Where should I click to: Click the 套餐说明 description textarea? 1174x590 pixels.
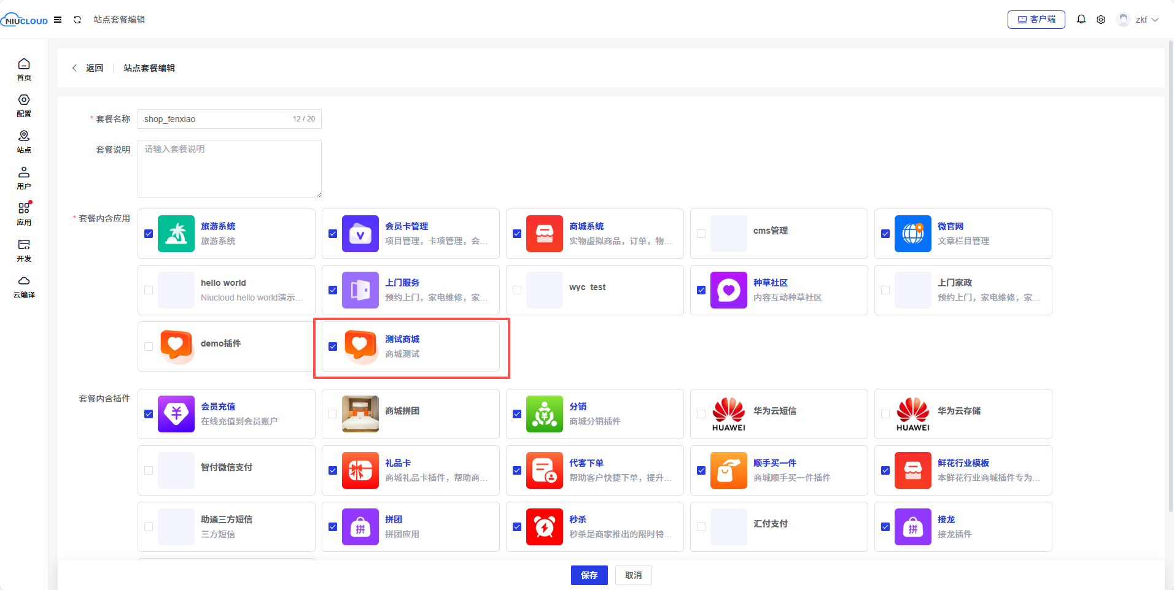click(x=229, y=169)
